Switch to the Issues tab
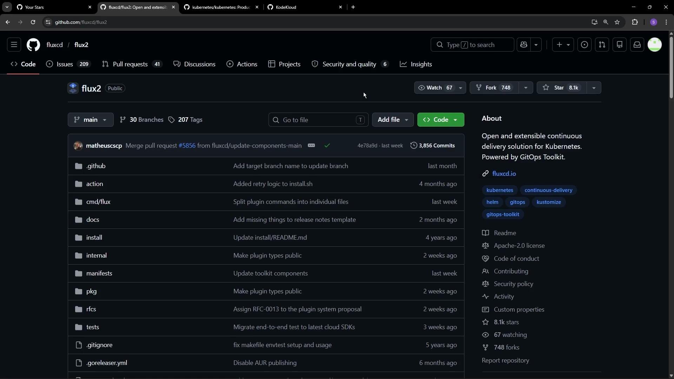The width and height of the screenshot is (674, 379). pyautogui.click(x=68, y=64)
